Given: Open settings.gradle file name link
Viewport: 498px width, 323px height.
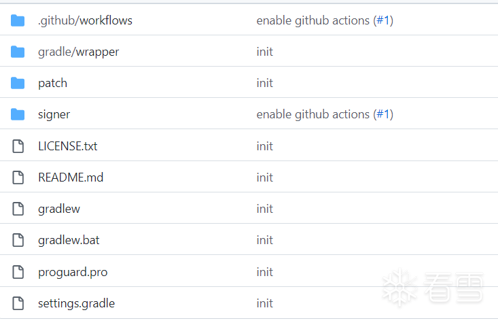Looking at the screenshot, I should (76, 303).
